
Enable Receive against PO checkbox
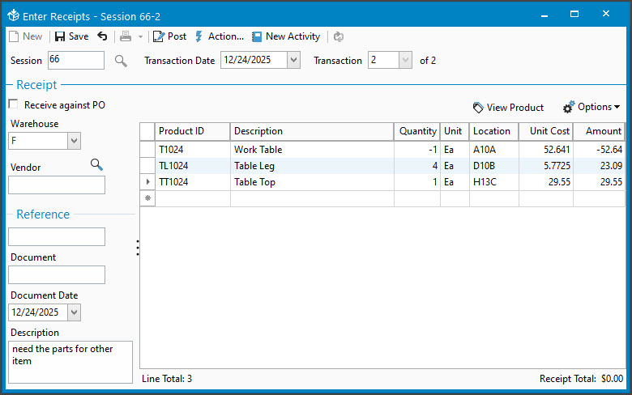coord(13,104)
